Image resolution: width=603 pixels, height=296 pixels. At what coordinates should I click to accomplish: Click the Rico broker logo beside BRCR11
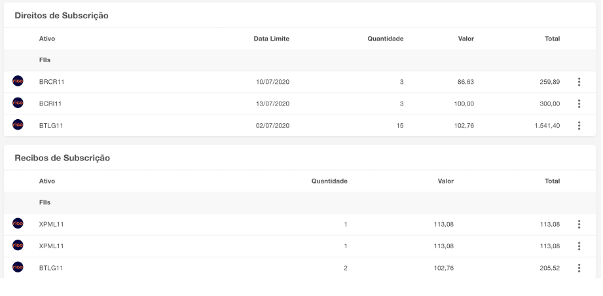[18, 81]
